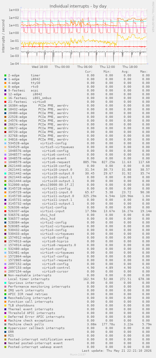Click the Max: column header
This screenshot has height=358, width=156.
coord(144,71)
